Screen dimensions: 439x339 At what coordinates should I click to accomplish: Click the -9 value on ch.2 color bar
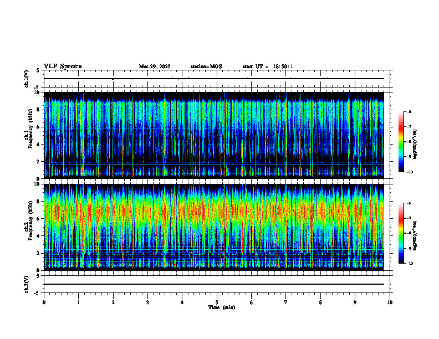pyautogui.click(x=409, y=248)
